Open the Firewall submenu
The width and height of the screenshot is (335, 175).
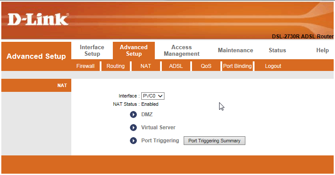tap(85, 66)
